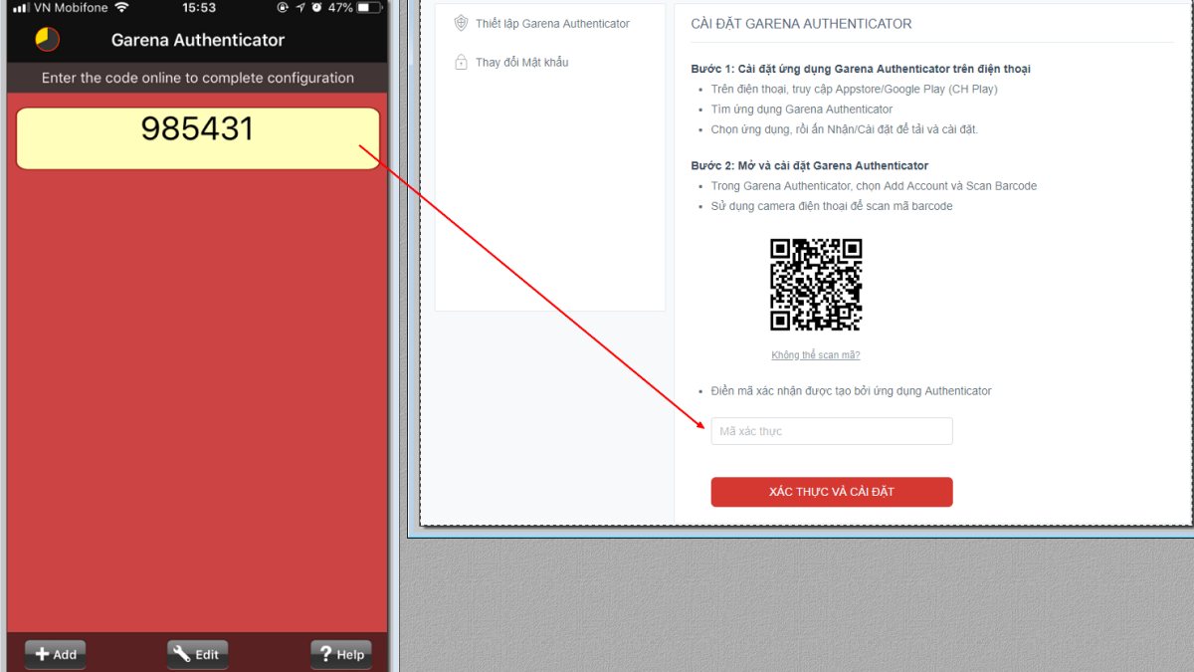Click the shield icon beside Thiết lập Garena Authenticator
Viewport: 1194px width, 672px height.
[461, 23]
